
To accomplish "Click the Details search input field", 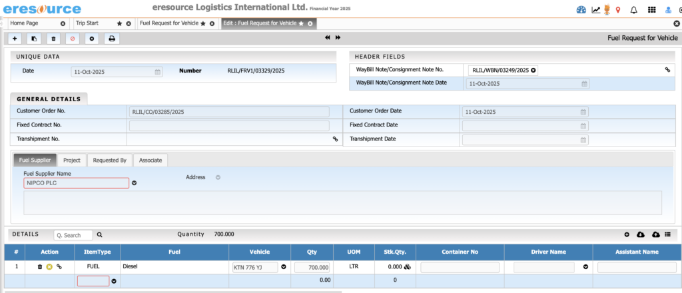I will tap(73, 235).
